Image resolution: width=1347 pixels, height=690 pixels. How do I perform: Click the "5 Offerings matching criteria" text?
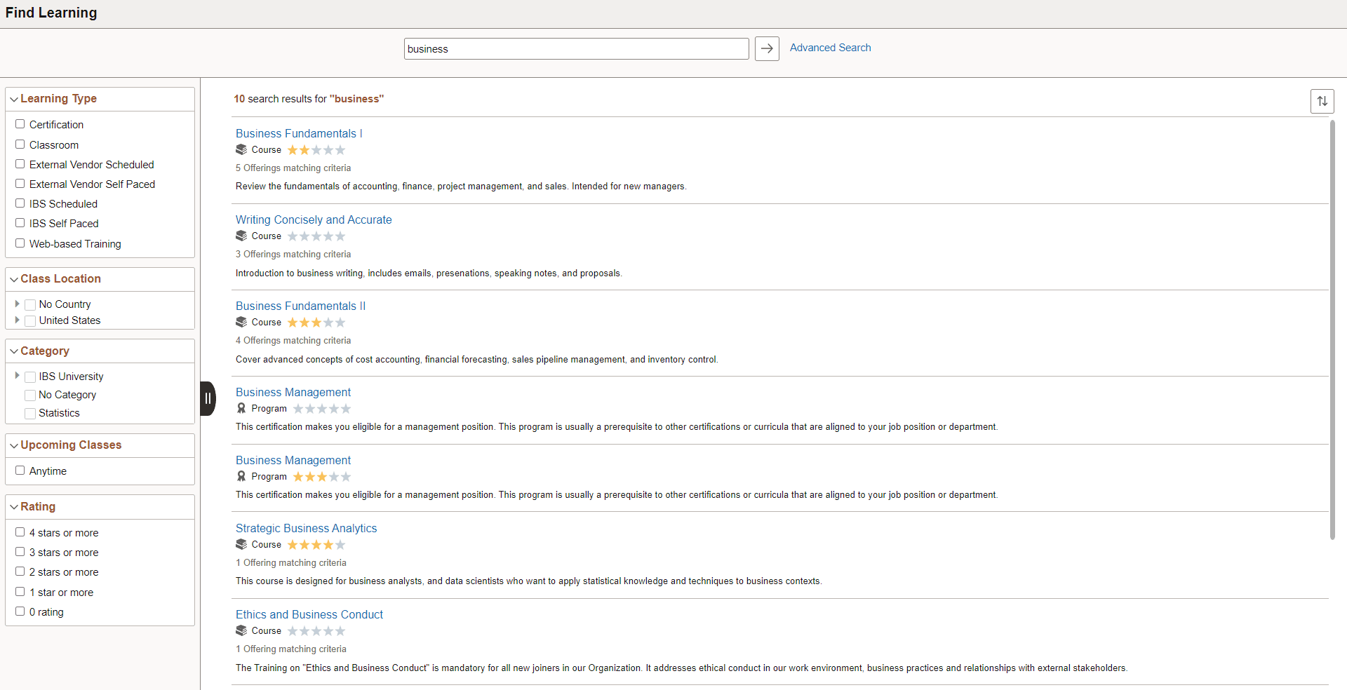click(x=293, y=168)
